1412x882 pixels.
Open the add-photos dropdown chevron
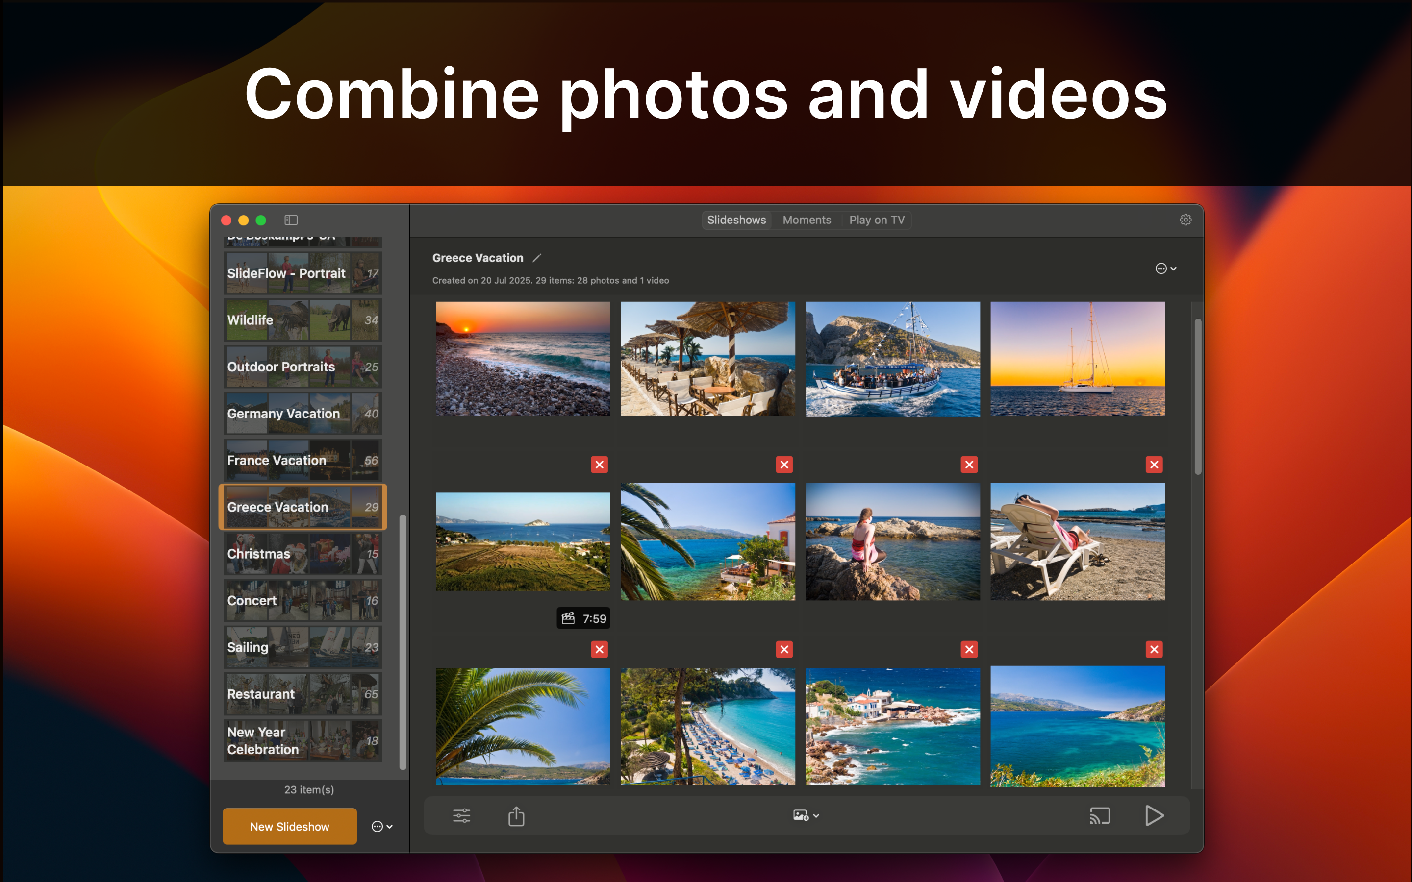816,815
